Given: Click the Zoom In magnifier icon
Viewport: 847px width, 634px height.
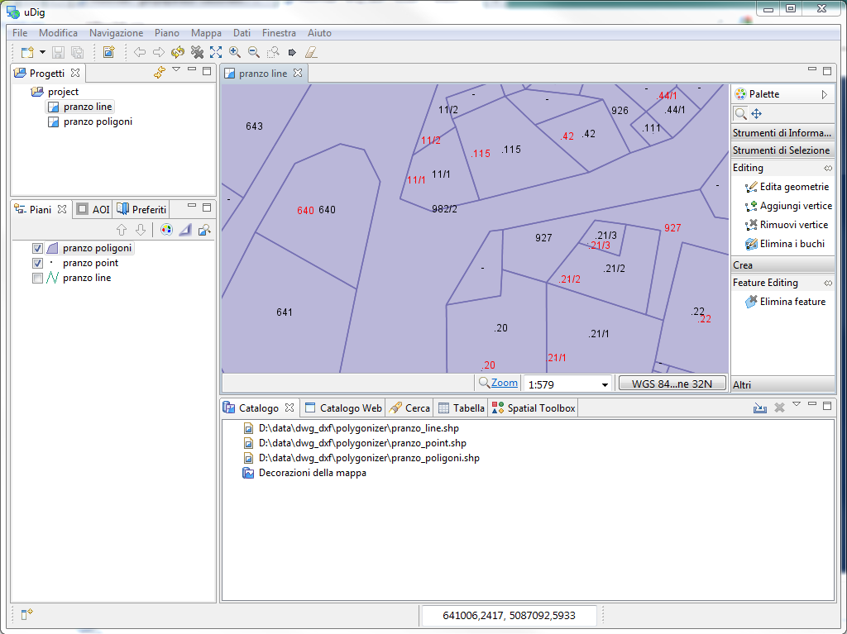Looking at the screenshot, I should click(x=234, y=52).
